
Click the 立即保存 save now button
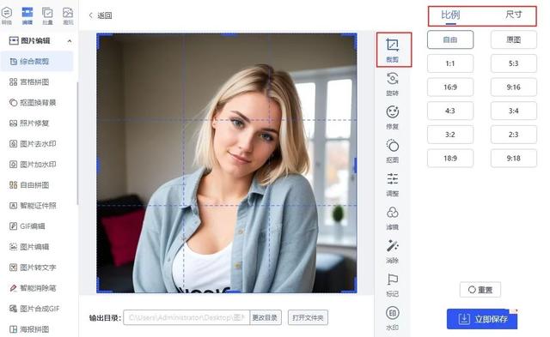pos(482,319)
